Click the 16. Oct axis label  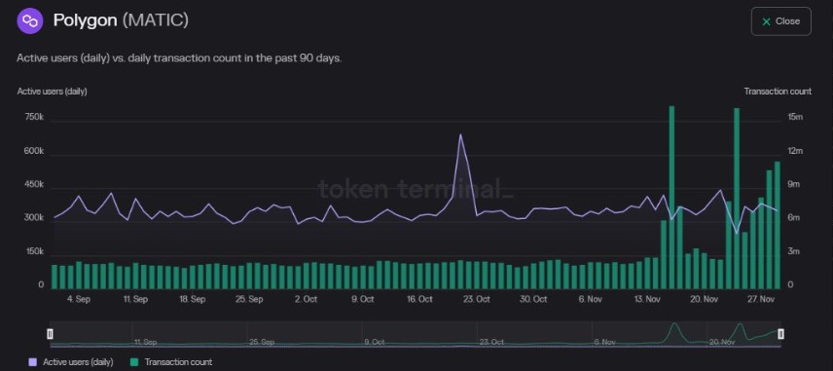pyautogui.click(x=419, y=299)
